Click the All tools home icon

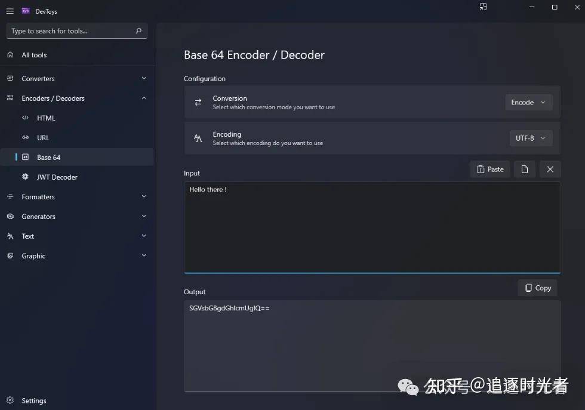(x=11, y=55)
